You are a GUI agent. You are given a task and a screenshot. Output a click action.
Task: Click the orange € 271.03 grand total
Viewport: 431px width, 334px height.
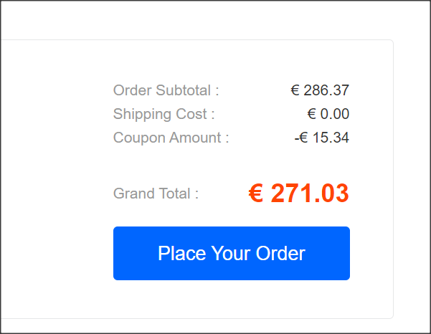pos(299,193)
